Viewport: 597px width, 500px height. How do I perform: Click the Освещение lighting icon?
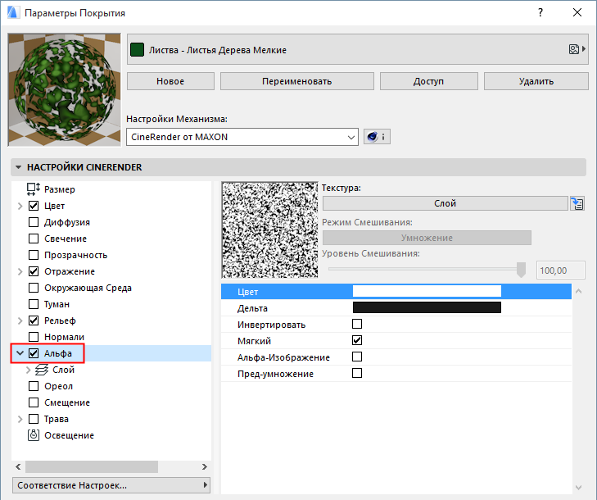[x=34, y=435]
